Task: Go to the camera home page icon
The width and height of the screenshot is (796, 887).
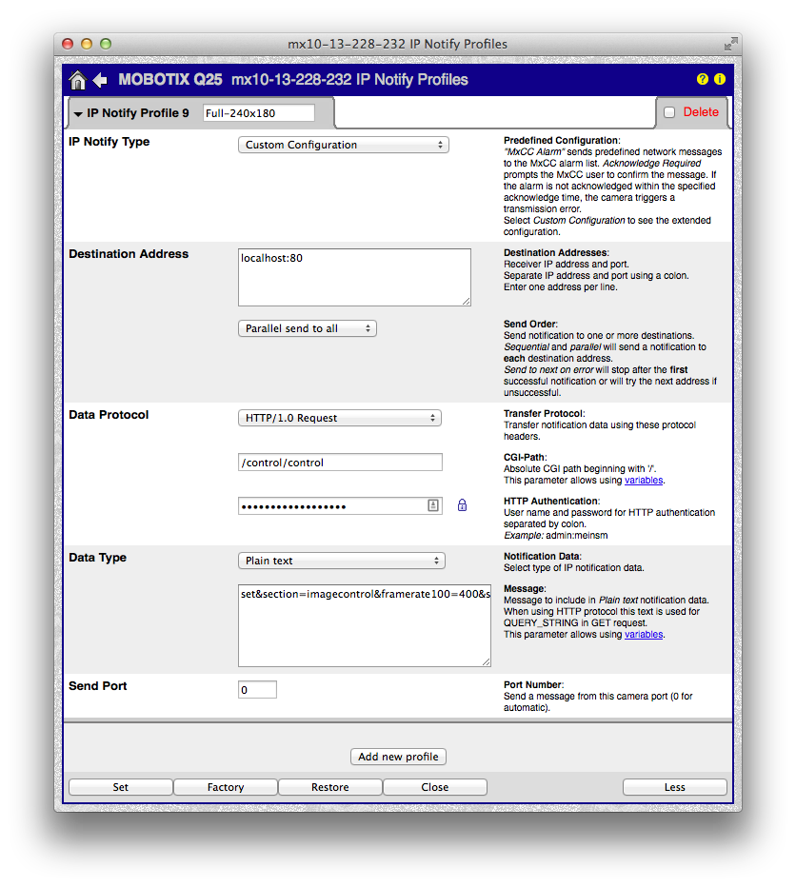Action: pyautogui.click(x=78, y=81)
